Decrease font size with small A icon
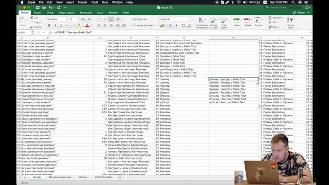The height and width of the screenshot is (185, 329). [x=89, y=20]
